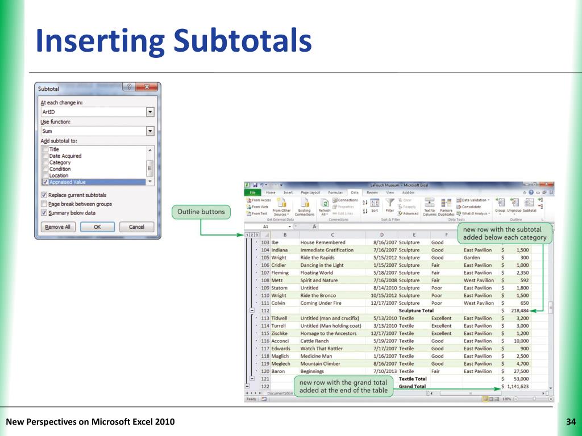Open the Documentation sheet tab
The image size is (582, 436).
(280, 393)
